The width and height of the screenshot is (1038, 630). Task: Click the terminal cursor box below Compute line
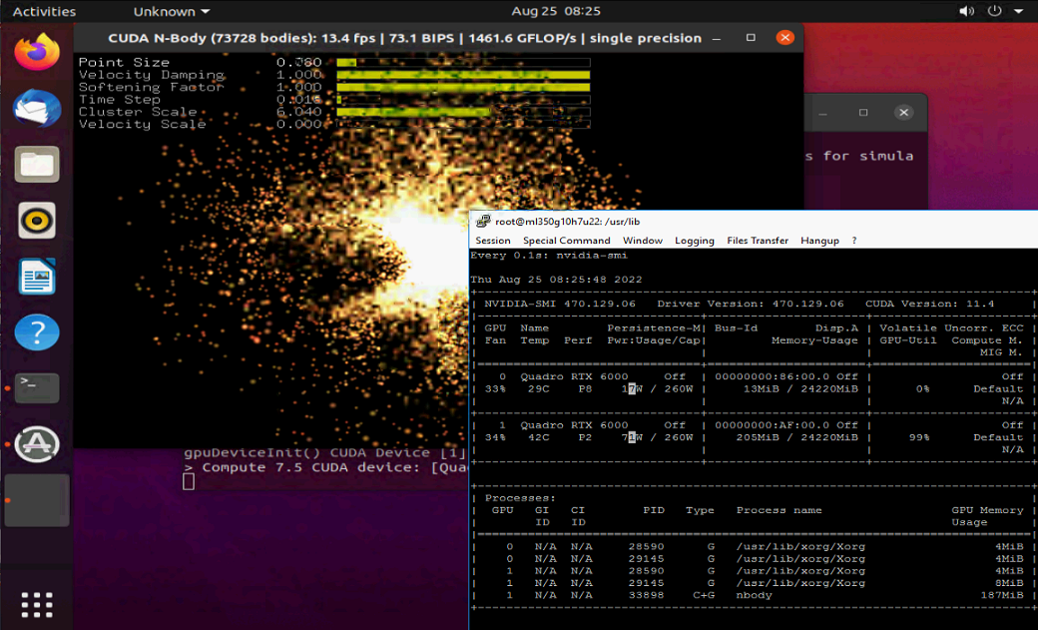click(189, 482)
